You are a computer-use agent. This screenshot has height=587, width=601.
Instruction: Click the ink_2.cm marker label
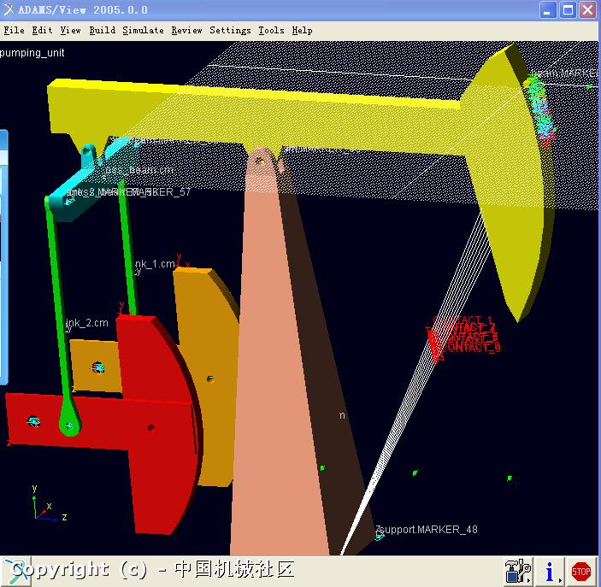point(88,323)
